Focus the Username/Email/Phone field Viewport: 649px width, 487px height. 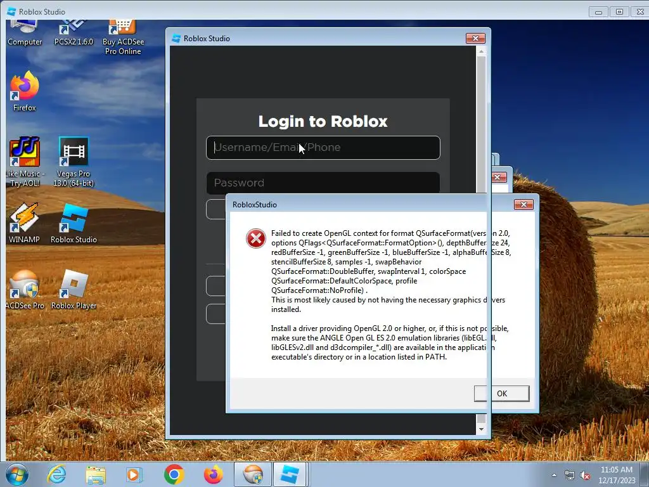[x=323, y=147]
